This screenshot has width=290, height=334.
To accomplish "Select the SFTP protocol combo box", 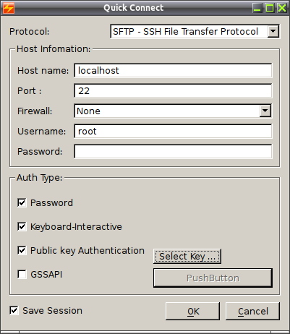I will [195, 31].
